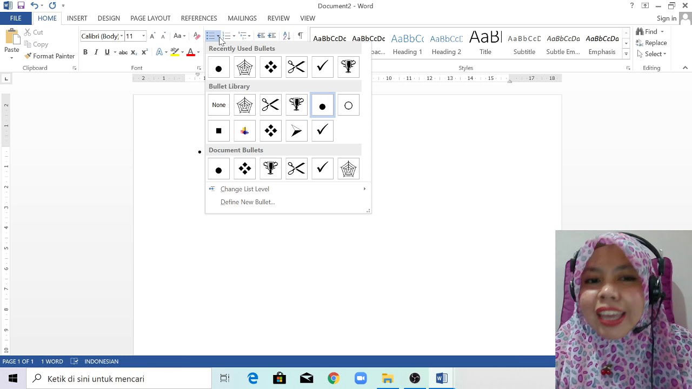Viewport: 692px width, 389px height.
Task: Select the trophy bullet in Bullet Library
Action: (296, 105)
